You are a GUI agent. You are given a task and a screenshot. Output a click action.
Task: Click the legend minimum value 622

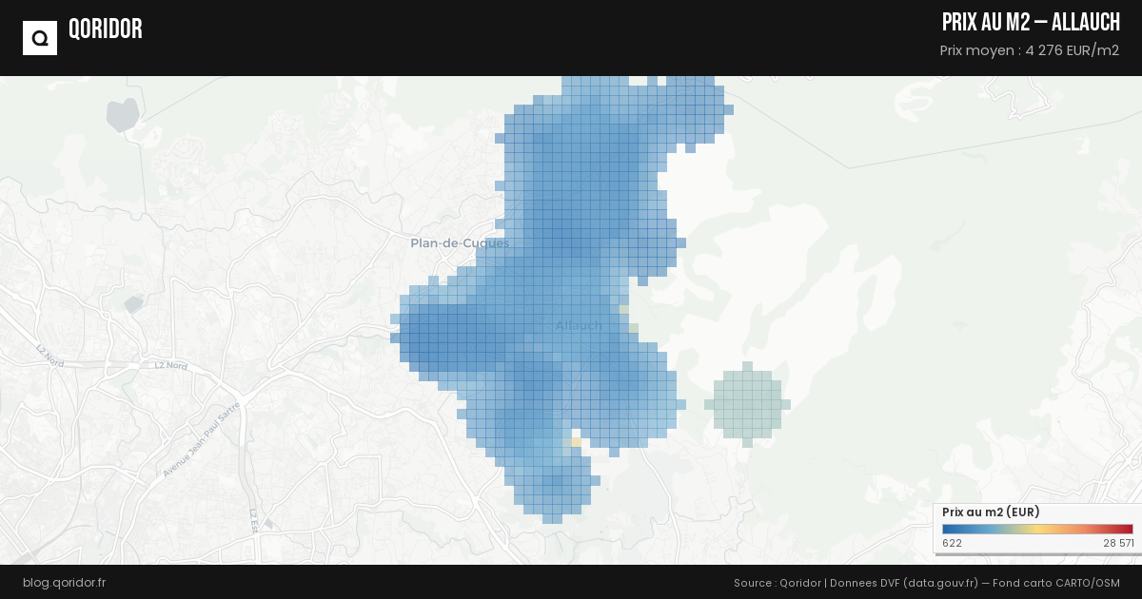[952, 544]
